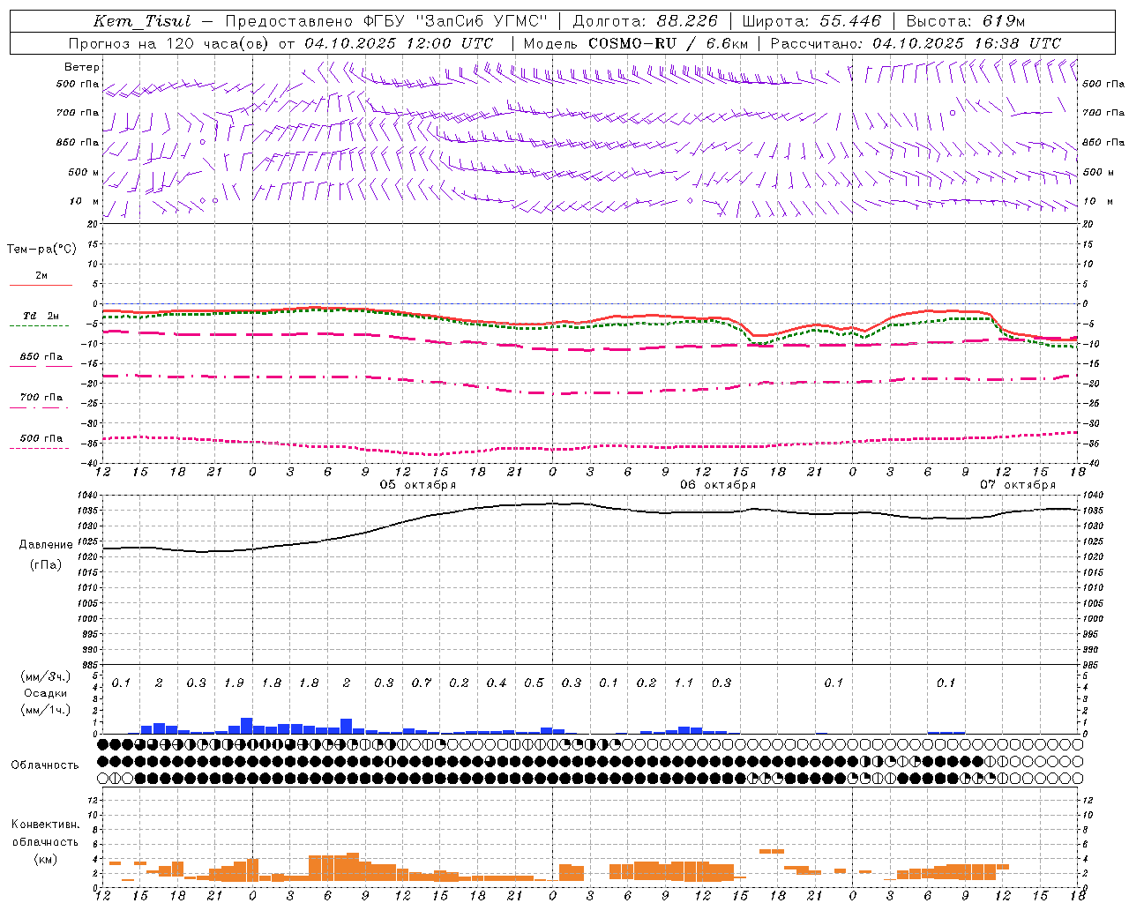Click the 3-hour precipitation value '1.1'
Viewport: 1129px width, 903px height.
pyautogui.click(x=684, y=683)
